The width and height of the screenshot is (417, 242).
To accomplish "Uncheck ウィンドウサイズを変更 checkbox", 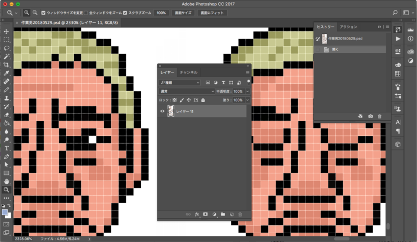I will point(44,12).
